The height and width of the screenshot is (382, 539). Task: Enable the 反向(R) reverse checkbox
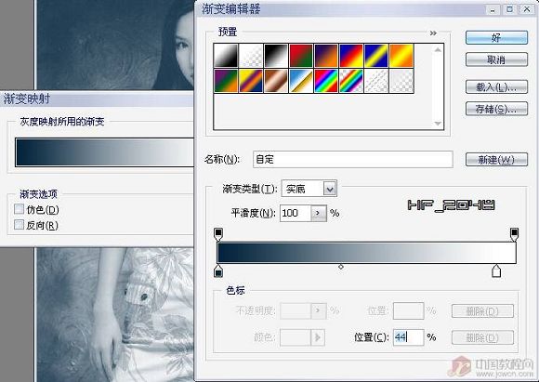tap(19, 225)
